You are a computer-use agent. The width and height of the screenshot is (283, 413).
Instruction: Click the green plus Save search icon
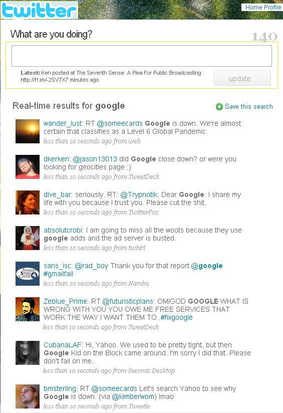coord(219,107)
